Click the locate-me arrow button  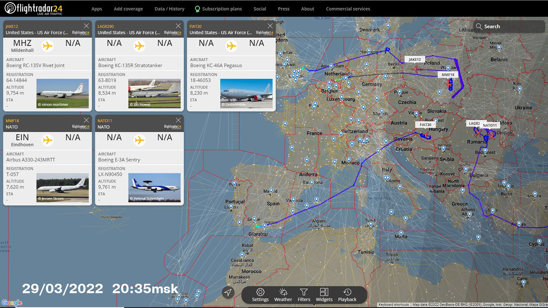[228, 292]
